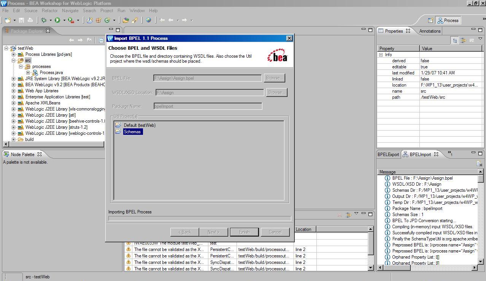Expand the Process.java node
The height and width of the screenshot is (281, 486).
28,73
